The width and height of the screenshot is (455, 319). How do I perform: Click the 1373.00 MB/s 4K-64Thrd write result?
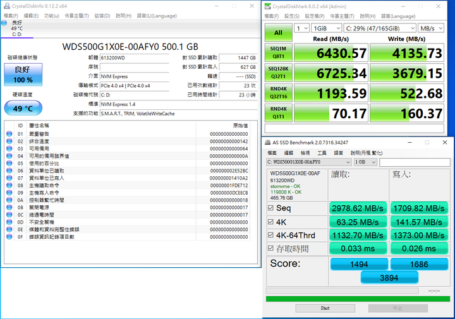(419, 235)
